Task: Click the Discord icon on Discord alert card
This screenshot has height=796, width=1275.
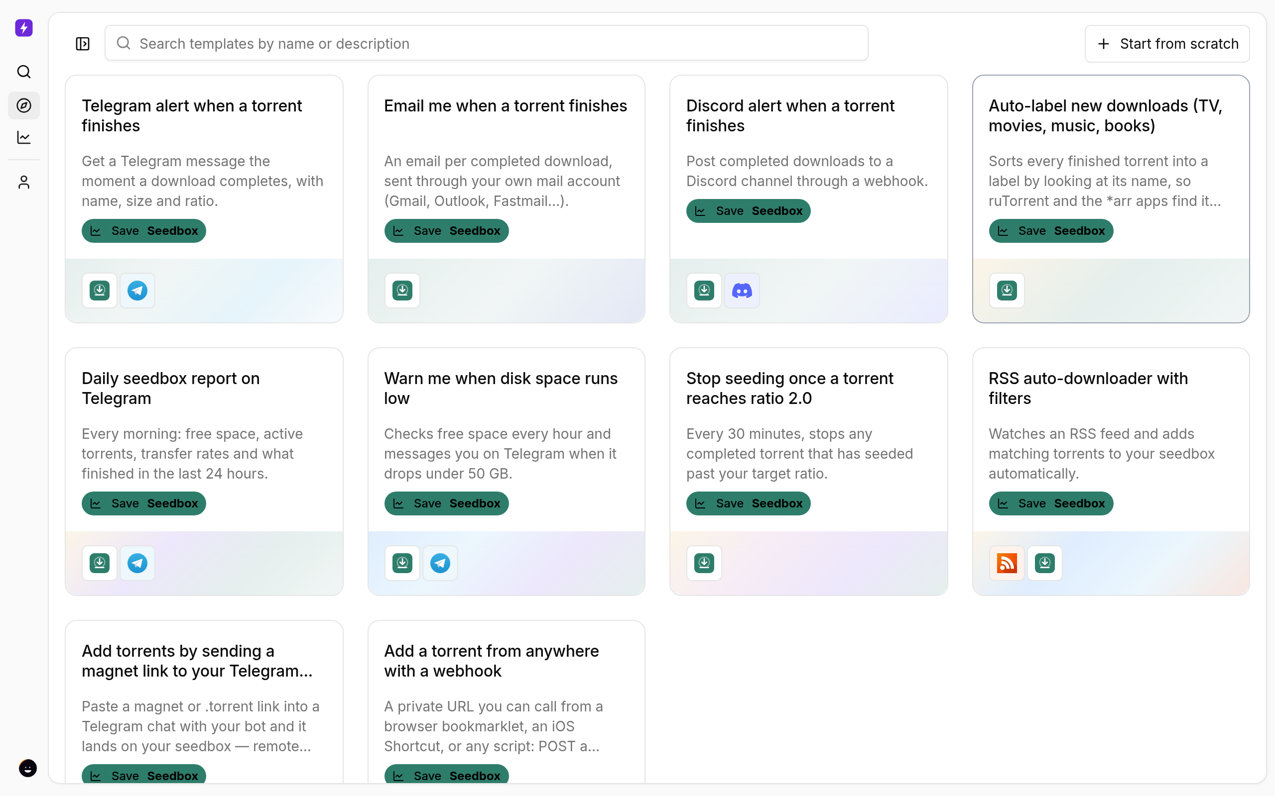Action: coord(742,291)
